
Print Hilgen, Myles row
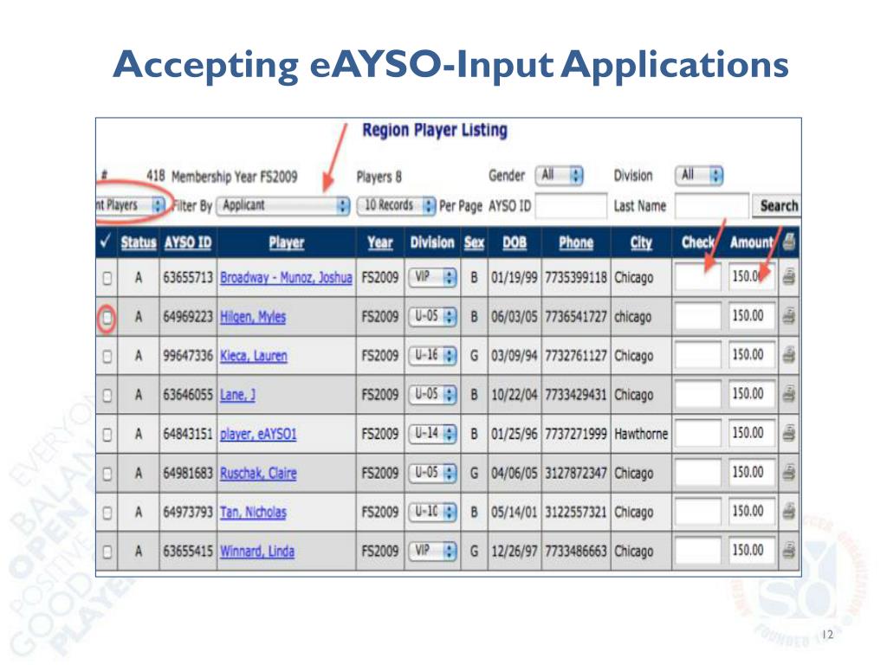(789, 316)
